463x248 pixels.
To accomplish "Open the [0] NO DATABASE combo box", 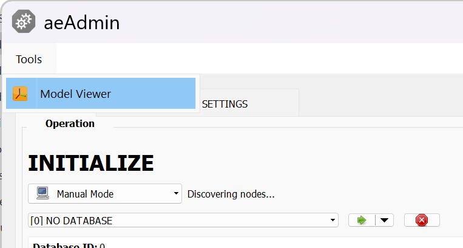I will coord(183,220).
